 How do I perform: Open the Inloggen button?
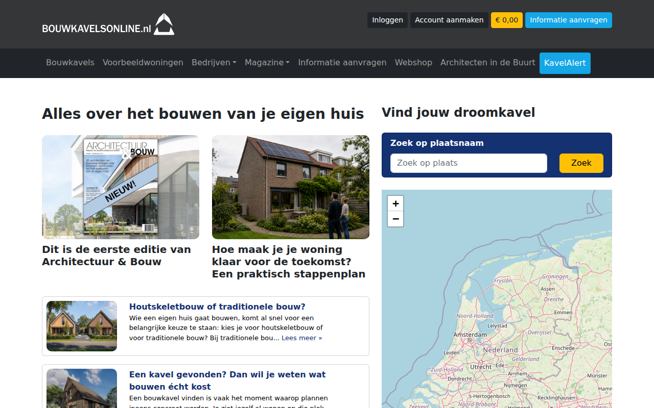point(387,20)
